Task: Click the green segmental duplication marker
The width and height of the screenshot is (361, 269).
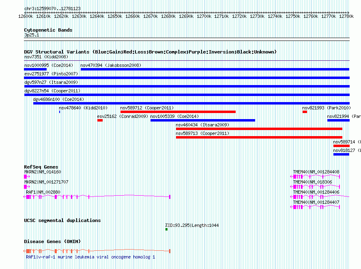Action: point(166,229)
